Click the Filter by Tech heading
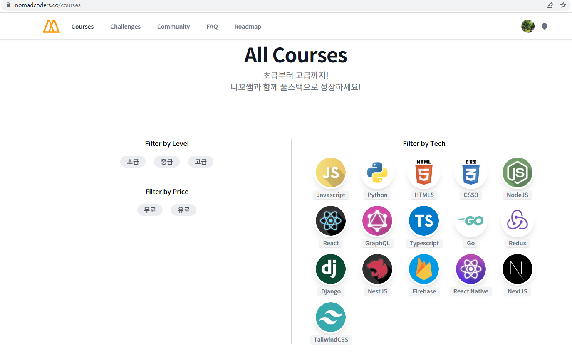Screen dimensions: 572x355 coord(424,143)
